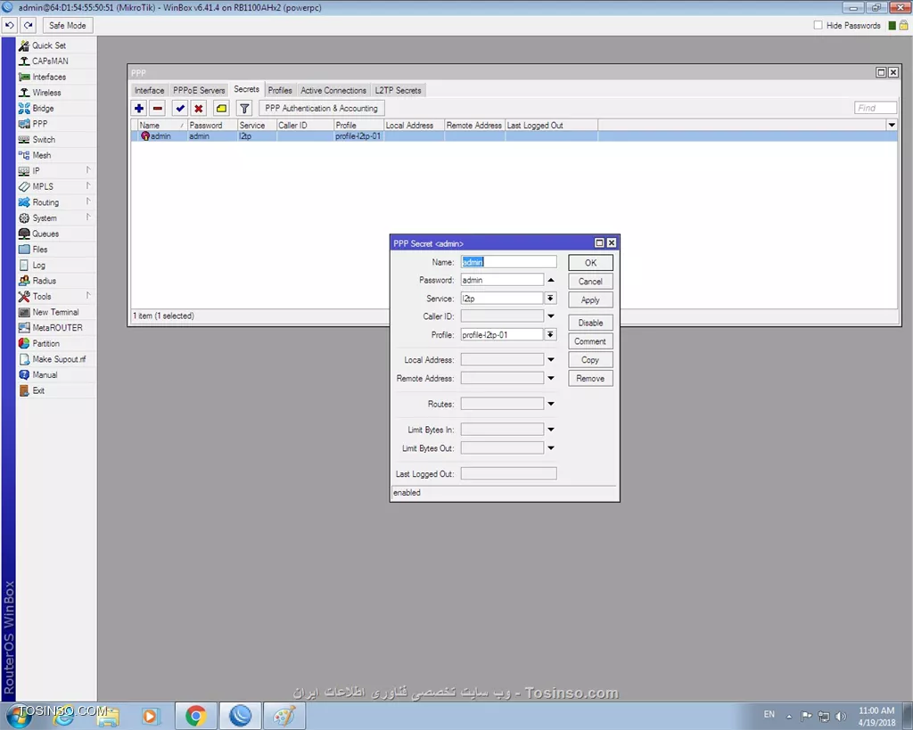Screen dimensions: 913x730
Task: Switch to Active Connections tab
Action: pyautogui.click(x=333, y=90)
